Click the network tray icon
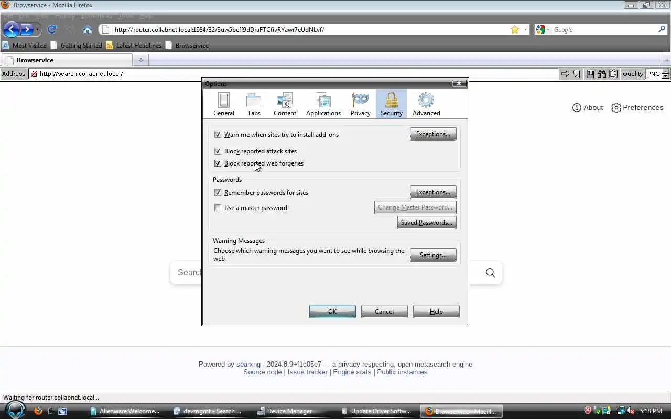The image size is (671, 419). 621,411
